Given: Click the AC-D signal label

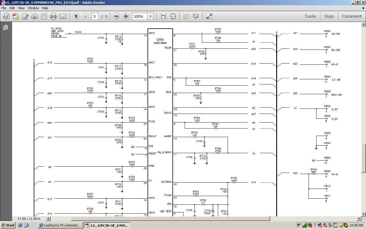Looking at the screenshot, I should (335, 64).
